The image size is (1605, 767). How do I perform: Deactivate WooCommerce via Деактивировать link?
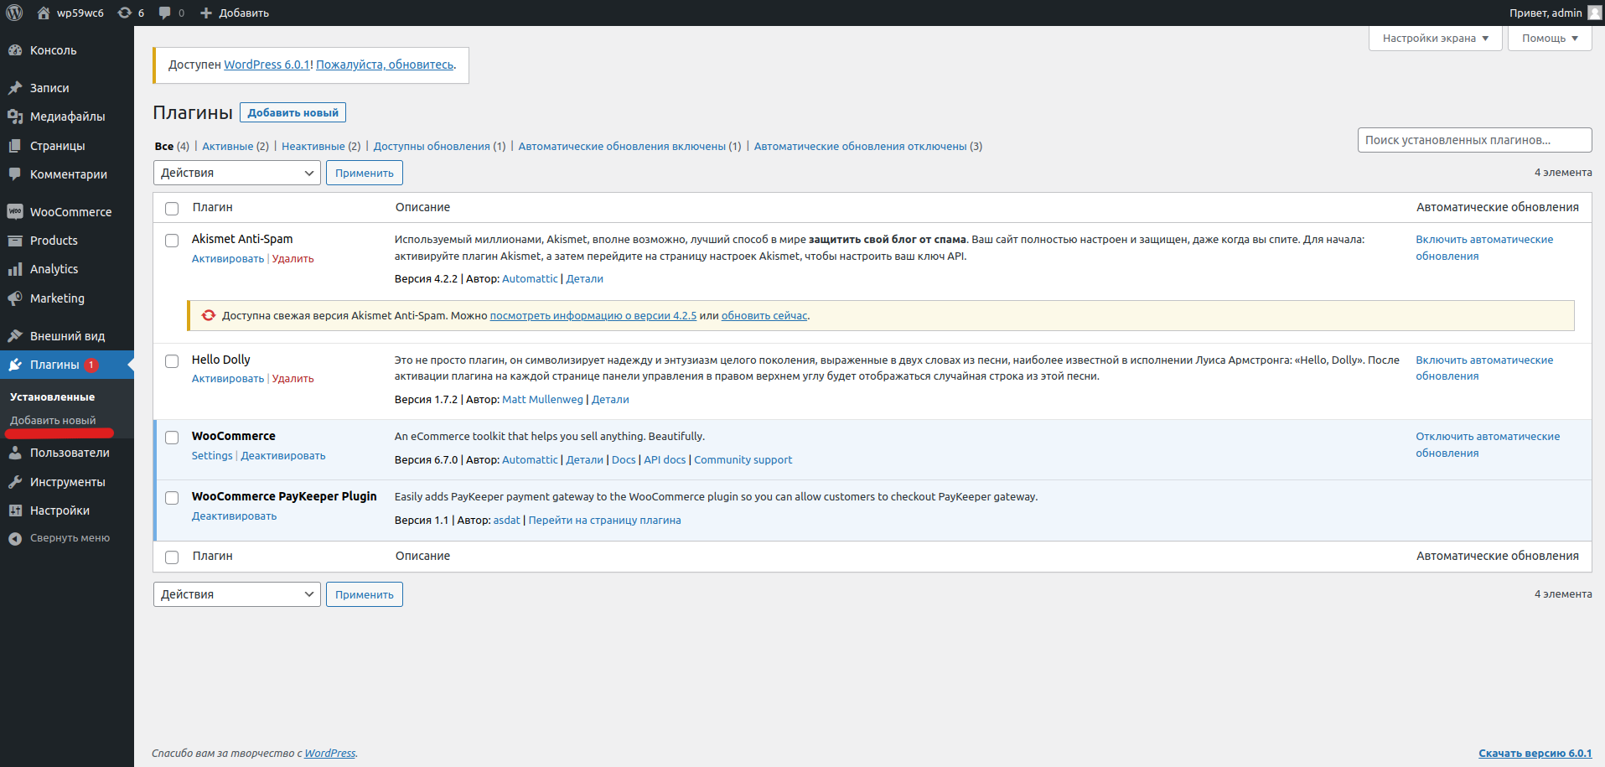click(x=282, y=456)
